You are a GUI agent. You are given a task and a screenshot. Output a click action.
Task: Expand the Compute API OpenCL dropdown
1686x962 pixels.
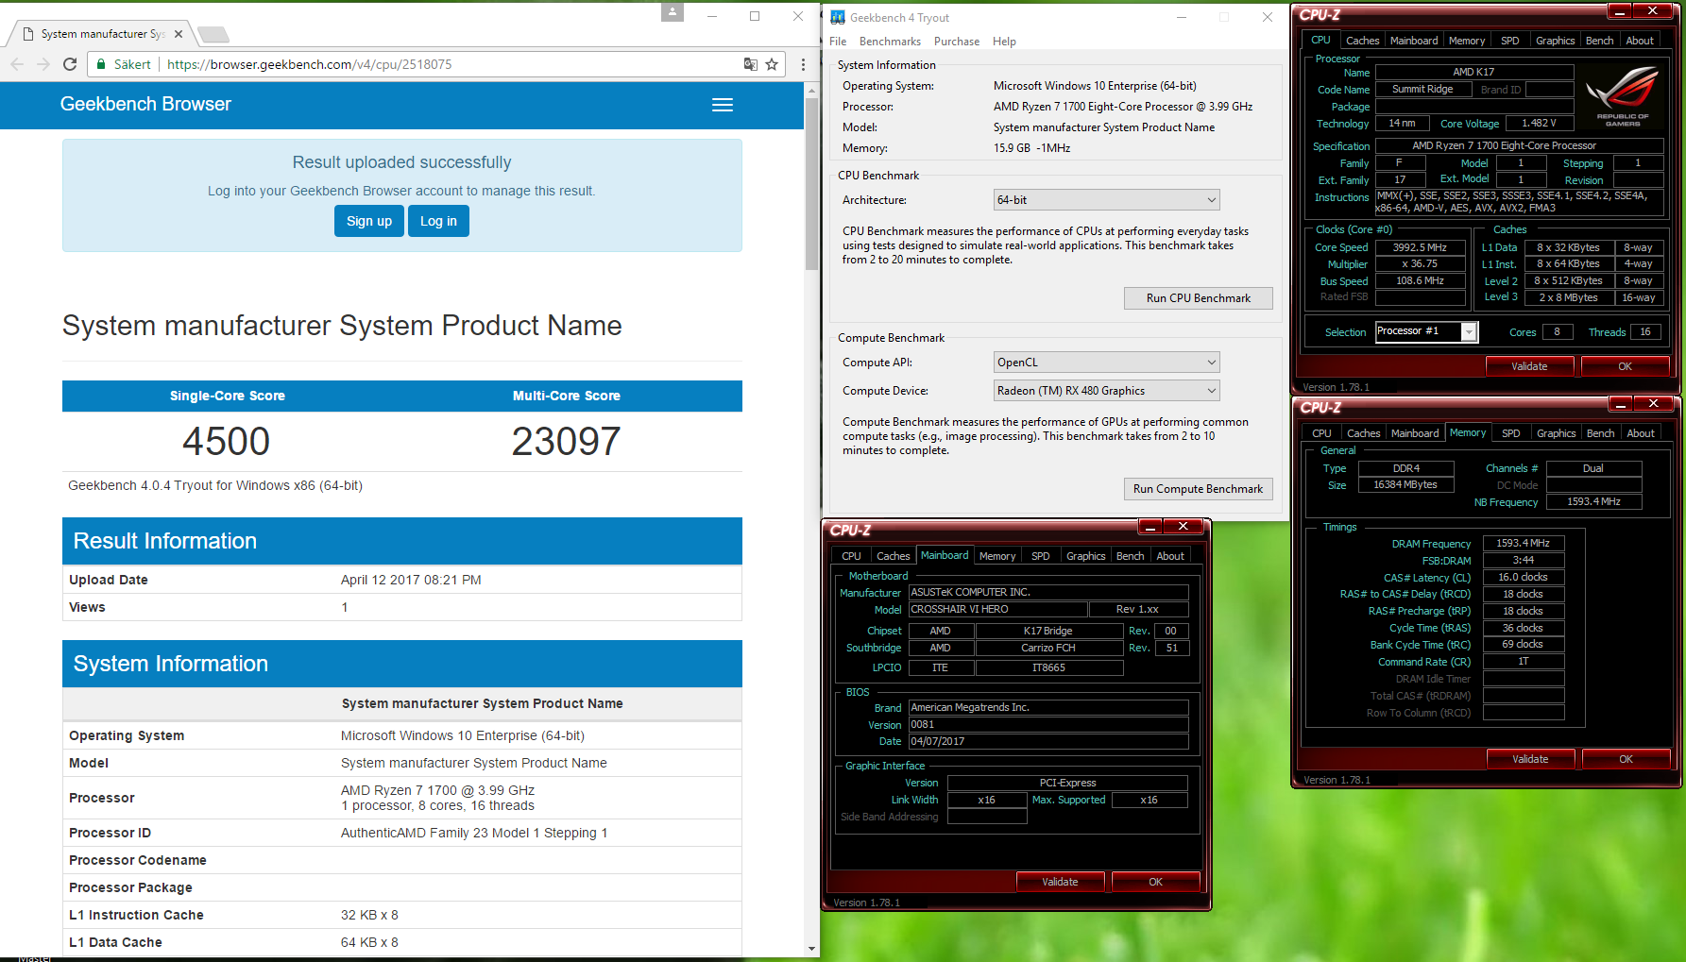1106,363
